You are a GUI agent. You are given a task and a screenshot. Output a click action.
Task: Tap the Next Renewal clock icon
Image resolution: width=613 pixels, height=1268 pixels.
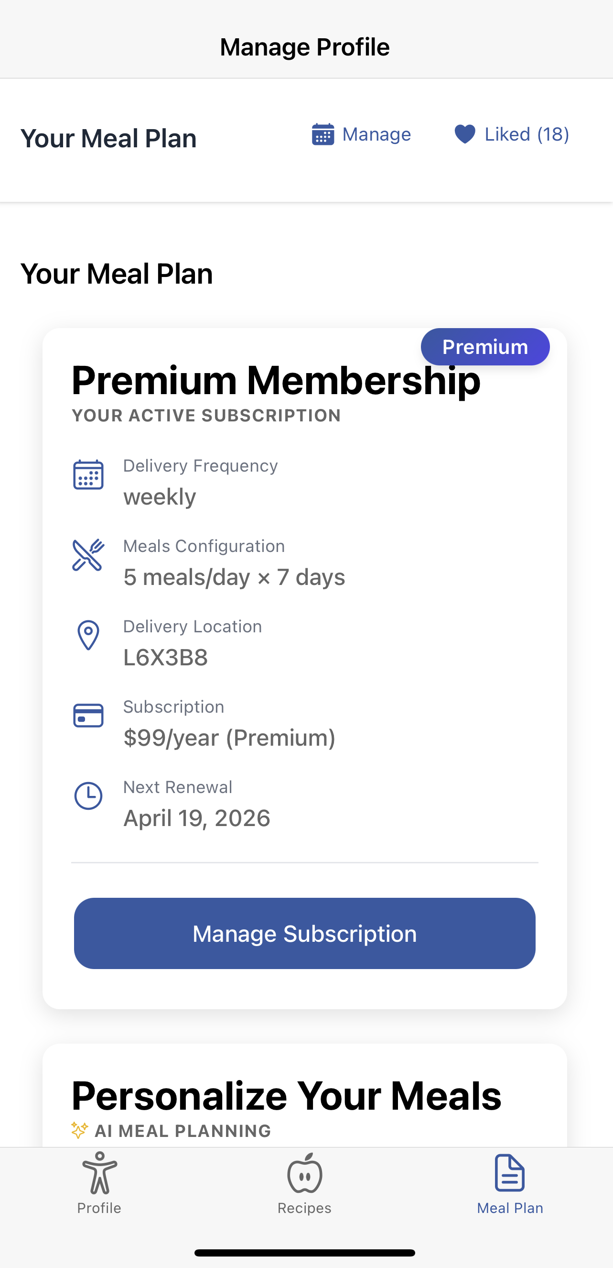click(x=88, y=796)
